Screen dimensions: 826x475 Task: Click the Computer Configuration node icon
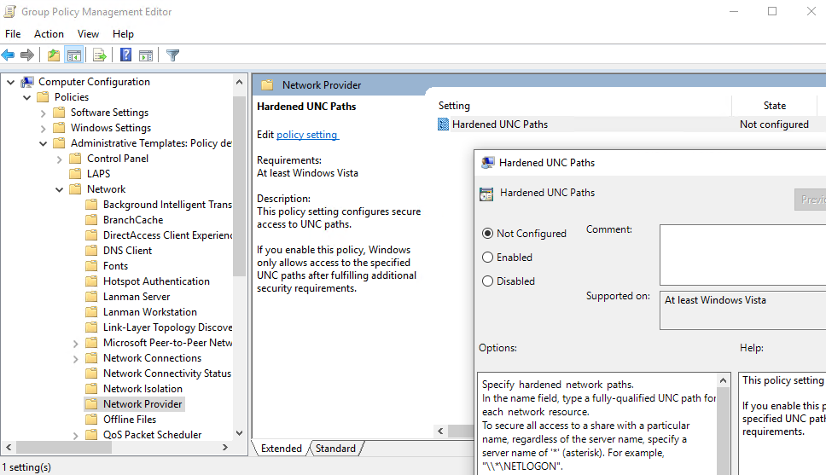coord(27,82)
